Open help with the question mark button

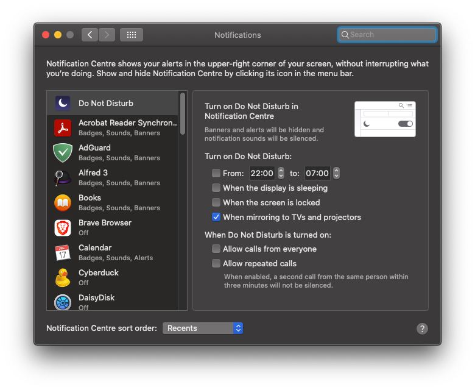[x=422, y=328]
